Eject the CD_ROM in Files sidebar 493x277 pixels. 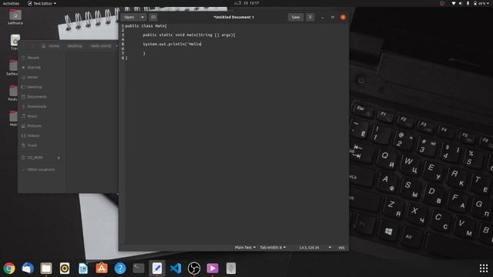[59, 157]
